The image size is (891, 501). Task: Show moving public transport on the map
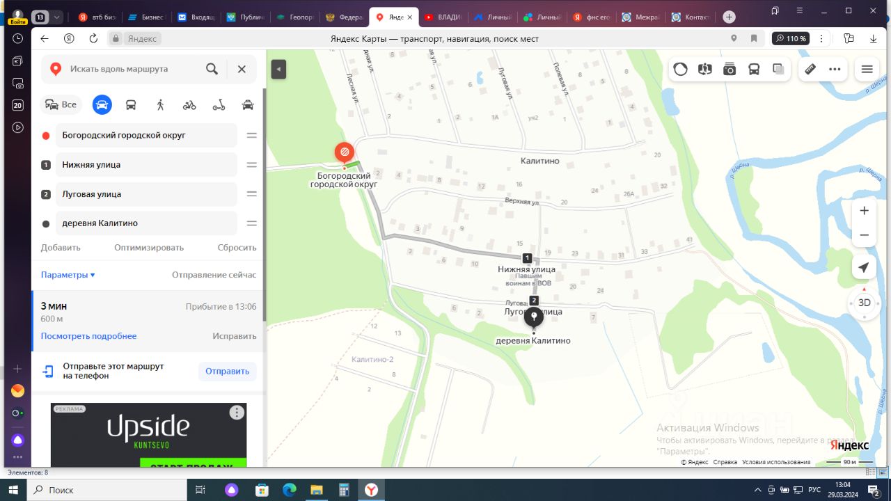coord(754,69)
